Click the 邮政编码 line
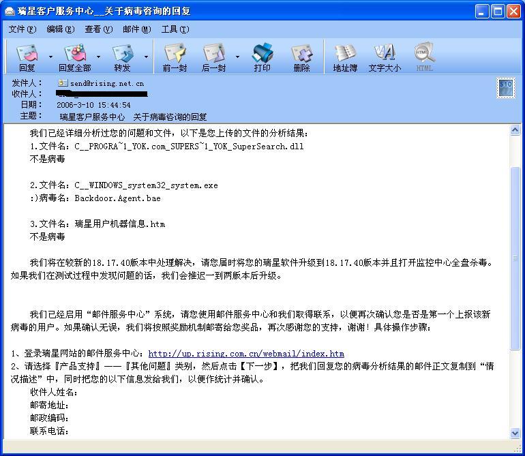Screen dimensions: 525x456 tap(49, 418)
